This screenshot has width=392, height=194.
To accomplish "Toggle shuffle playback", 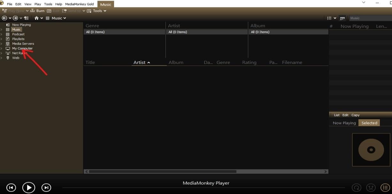I will pos(371,188).
